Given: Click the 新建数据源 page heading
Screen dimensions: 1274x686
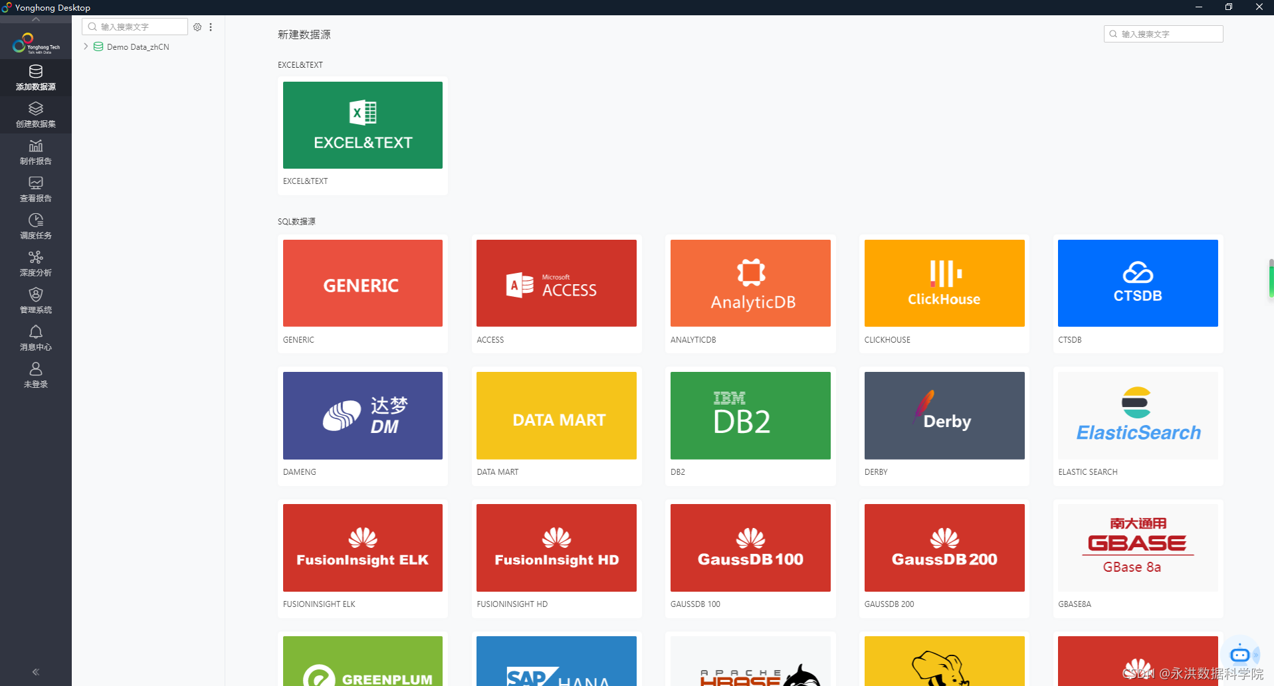Looking at the screenshot, I should 304,35.
